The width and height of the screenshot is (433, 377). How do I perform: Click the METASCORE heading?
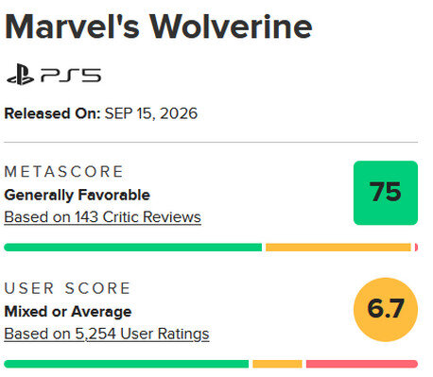63,172
